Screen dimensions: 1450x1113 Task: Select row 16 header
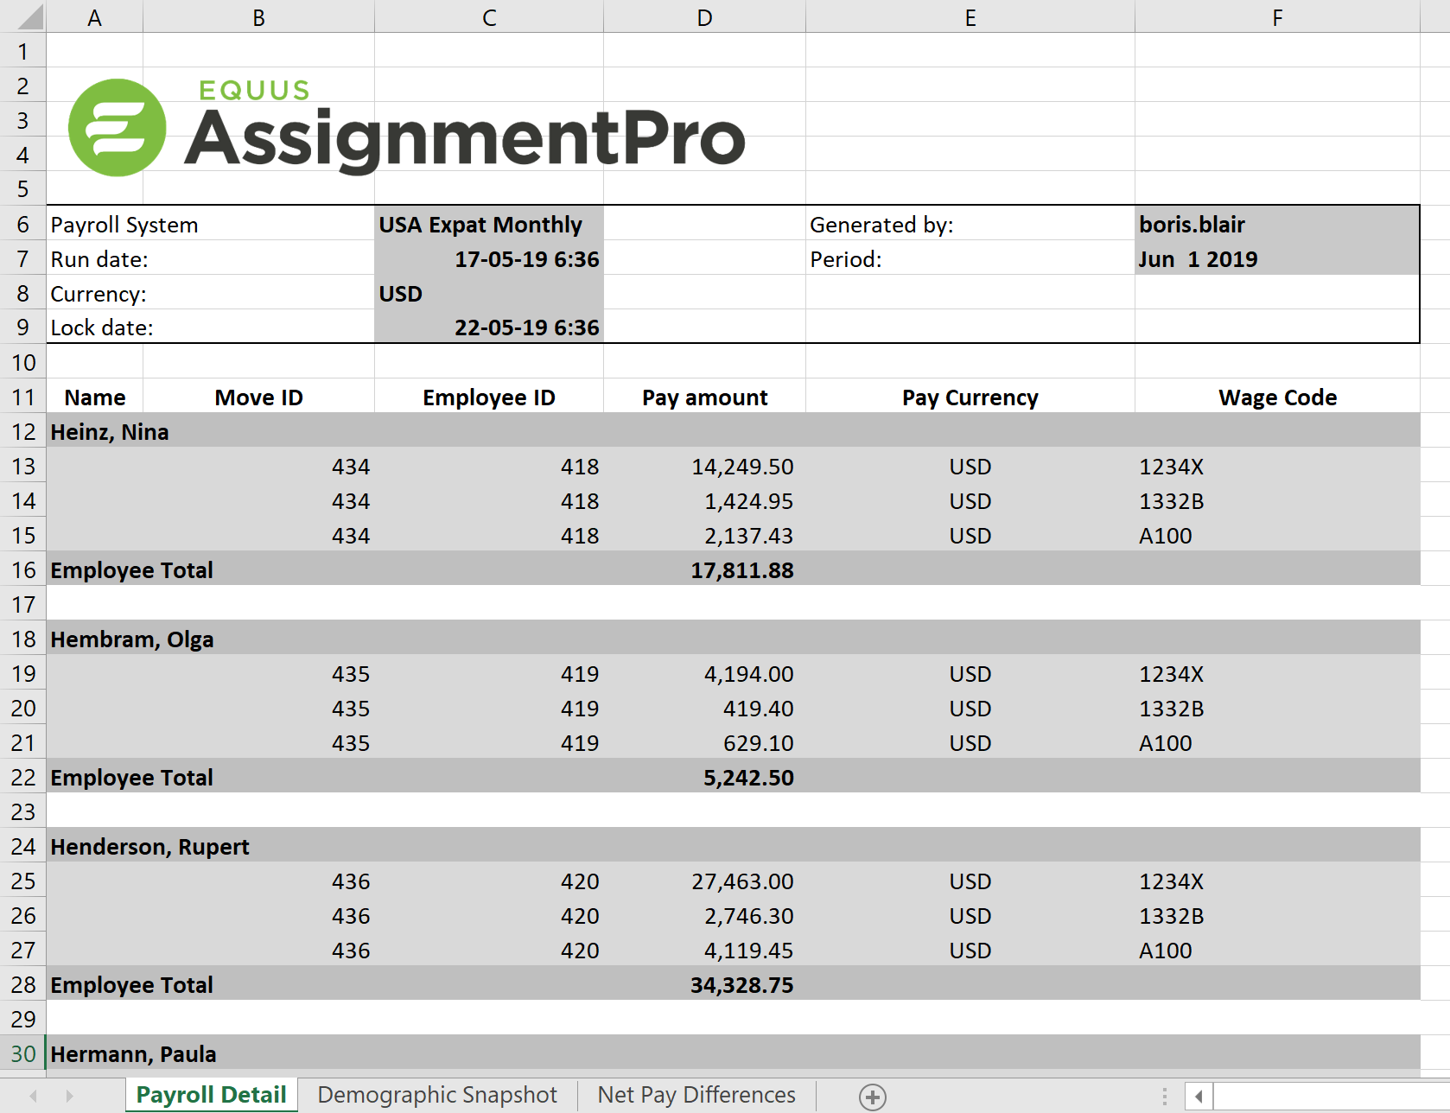coord(23,569)
